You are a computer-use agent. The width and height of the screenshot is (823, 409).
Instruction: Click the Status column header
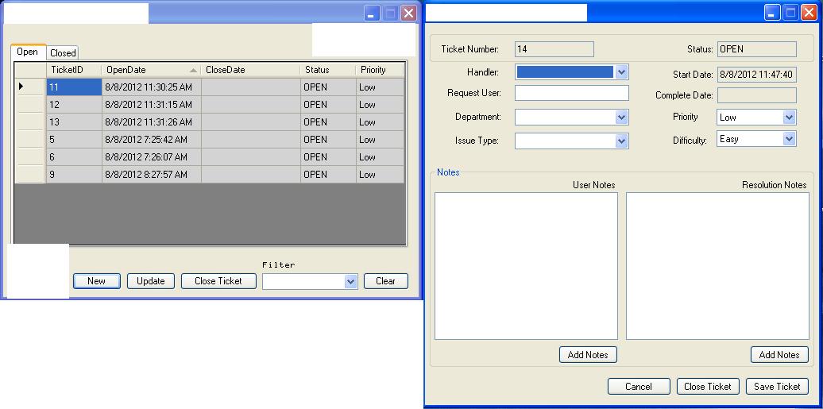click(x=328, y=70)
